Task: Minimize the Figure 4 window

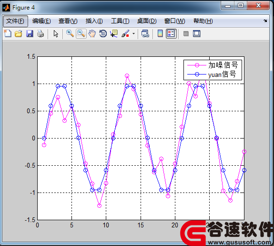Action: (x=228, y=6)
